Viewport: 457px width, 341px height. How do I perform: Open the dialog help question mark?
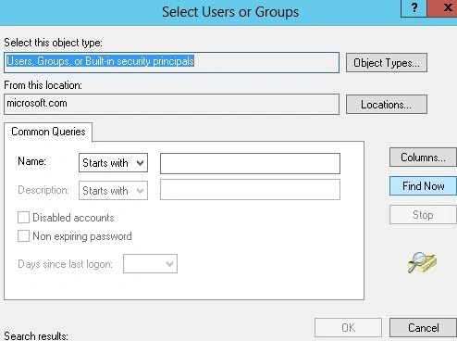point(414,8)
